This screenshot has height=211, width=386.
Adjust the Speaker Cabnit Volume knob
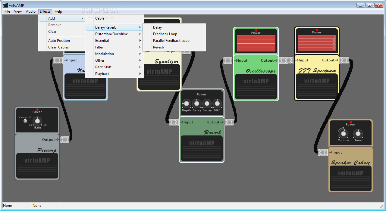point(343,133)
